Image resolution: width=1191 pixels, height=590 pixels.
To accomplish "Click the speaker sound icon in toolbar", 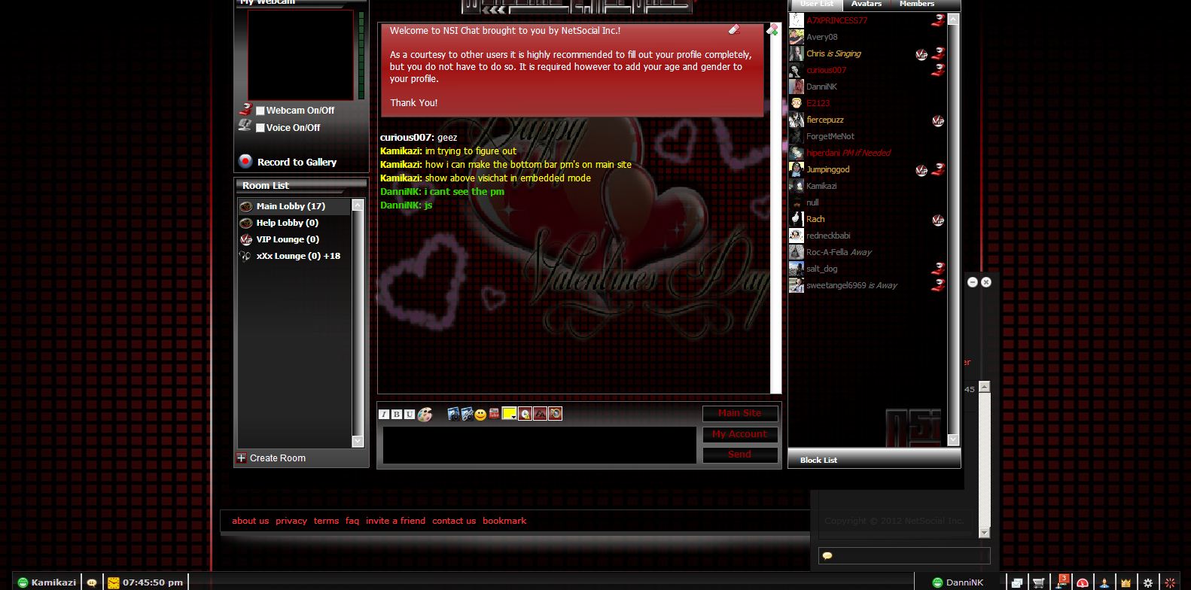I will tap(555, 413).
